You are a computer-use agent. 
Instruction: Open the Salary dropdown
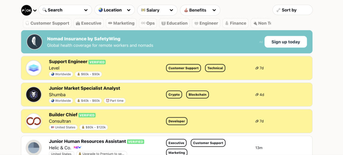(157, 10)
